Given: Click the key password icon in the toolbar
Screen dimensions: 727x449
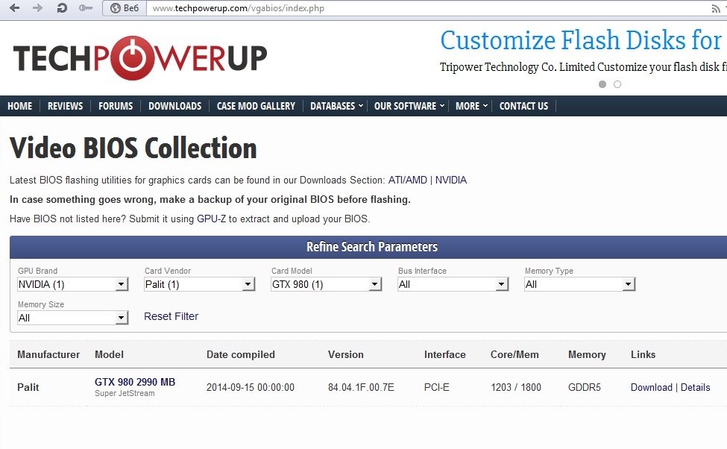Looking at the screenshot, I should coord(86,8).
